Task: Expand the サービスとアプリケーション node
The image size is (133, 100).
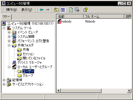Action: click(4, 84)
